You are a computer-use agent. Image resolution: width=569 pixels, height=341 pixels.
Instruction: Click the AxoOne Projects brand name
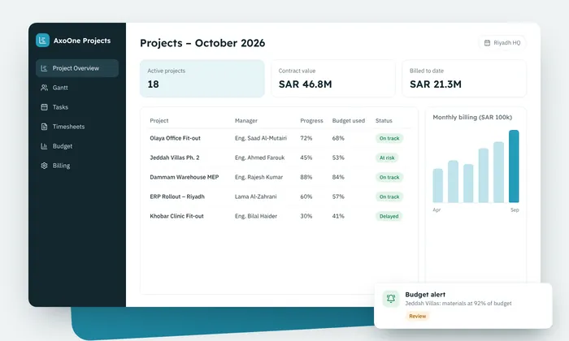[82, 41]
